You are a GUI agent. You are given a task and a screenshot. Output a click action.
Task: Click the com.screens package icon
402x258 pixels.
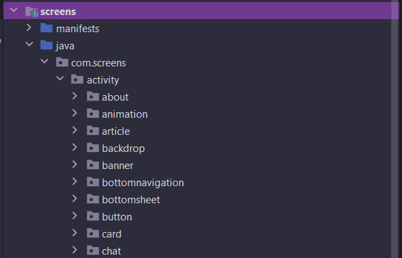pos(62,62)
